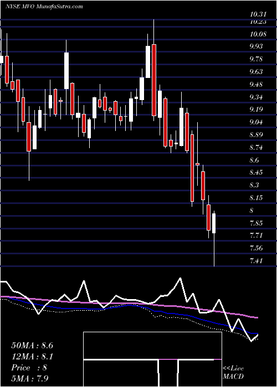Click the 9.93 price axis label

[x=257, y=46]
